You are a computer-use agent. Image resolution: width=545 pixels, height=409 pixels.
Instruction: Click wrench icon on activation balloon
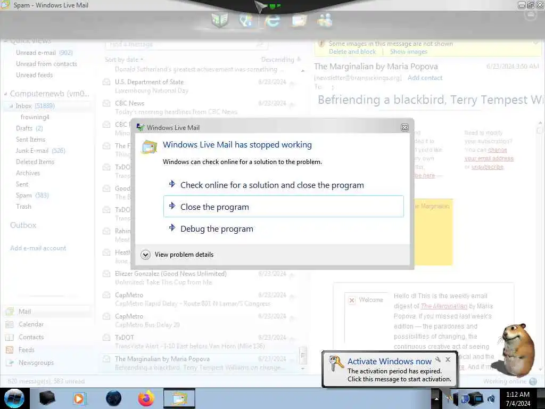tap(438, 359)
